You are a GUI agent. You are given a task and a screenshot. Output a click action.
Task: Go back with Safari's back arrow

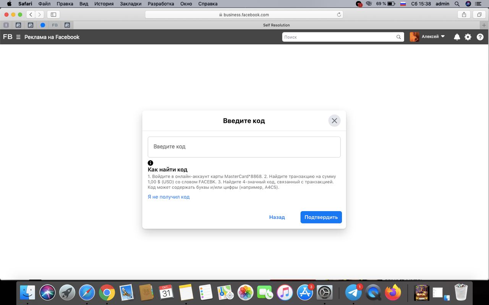(x=31, y=14)
